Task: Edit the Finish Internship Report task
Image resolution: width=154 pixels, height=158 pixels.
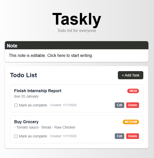Action: (119, 105)
